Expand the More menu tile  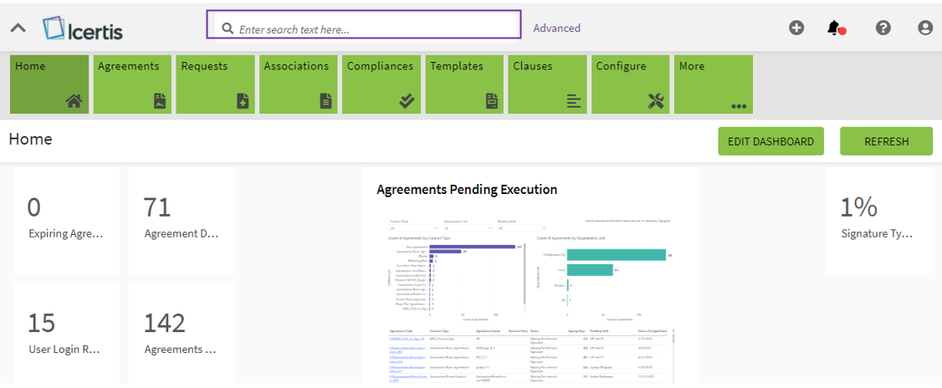point(713,84)
